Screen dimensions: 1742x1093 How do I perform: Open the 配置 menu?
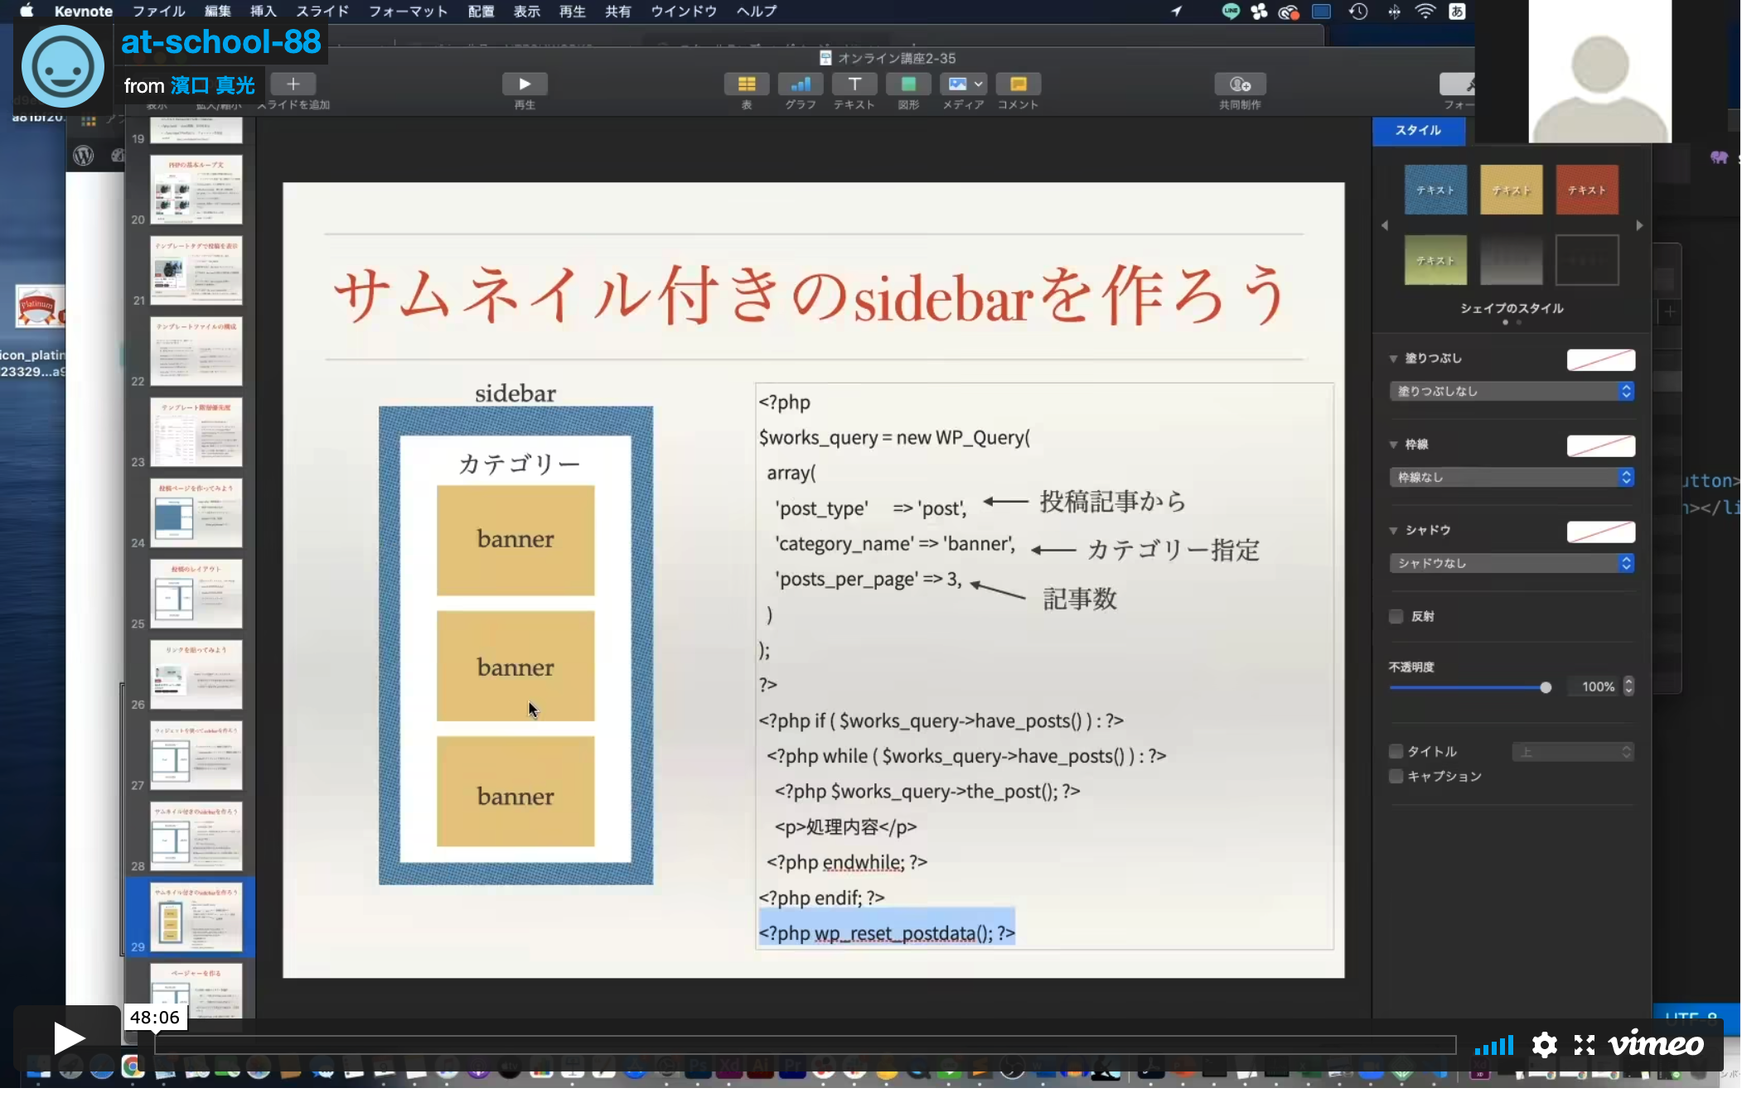point(481,12)
